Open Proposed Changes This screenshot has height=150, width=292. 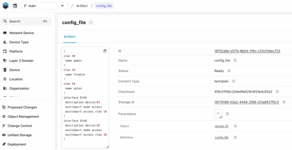[x=22, y=107]
